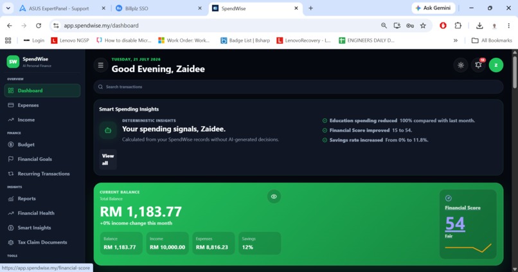Open the Dashboard sidebar item
Viewport: 518px width, 272px height.
pos(42,91)
